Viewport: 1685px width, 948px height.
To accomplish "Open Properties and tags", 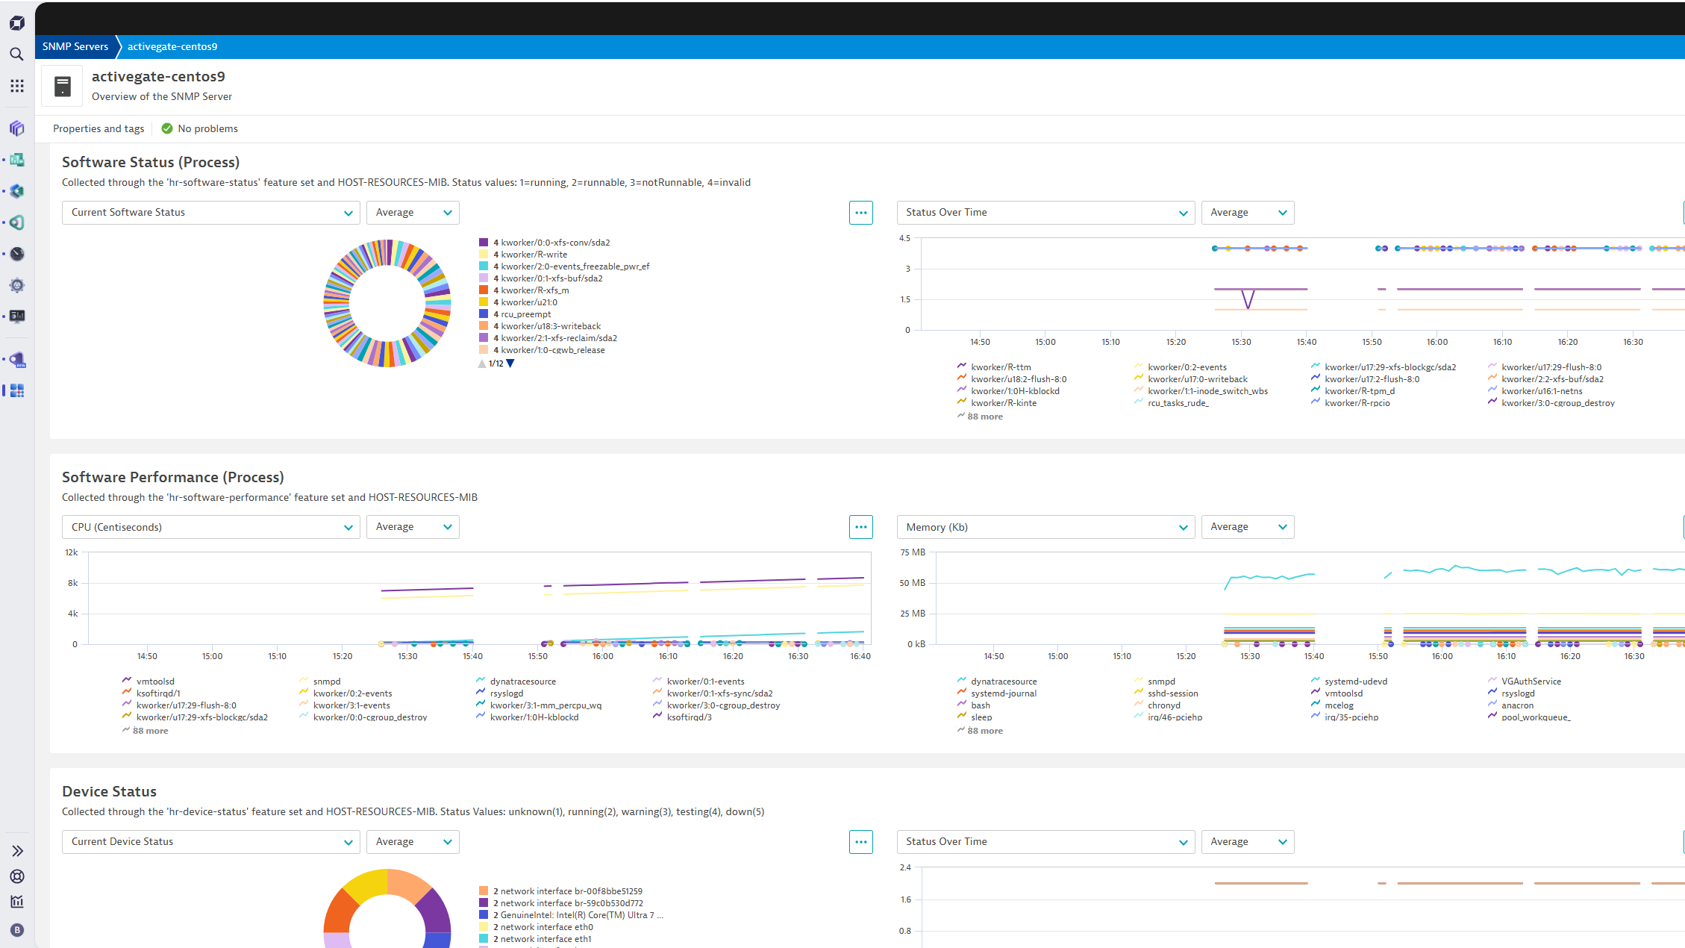I will click(98, 128).
